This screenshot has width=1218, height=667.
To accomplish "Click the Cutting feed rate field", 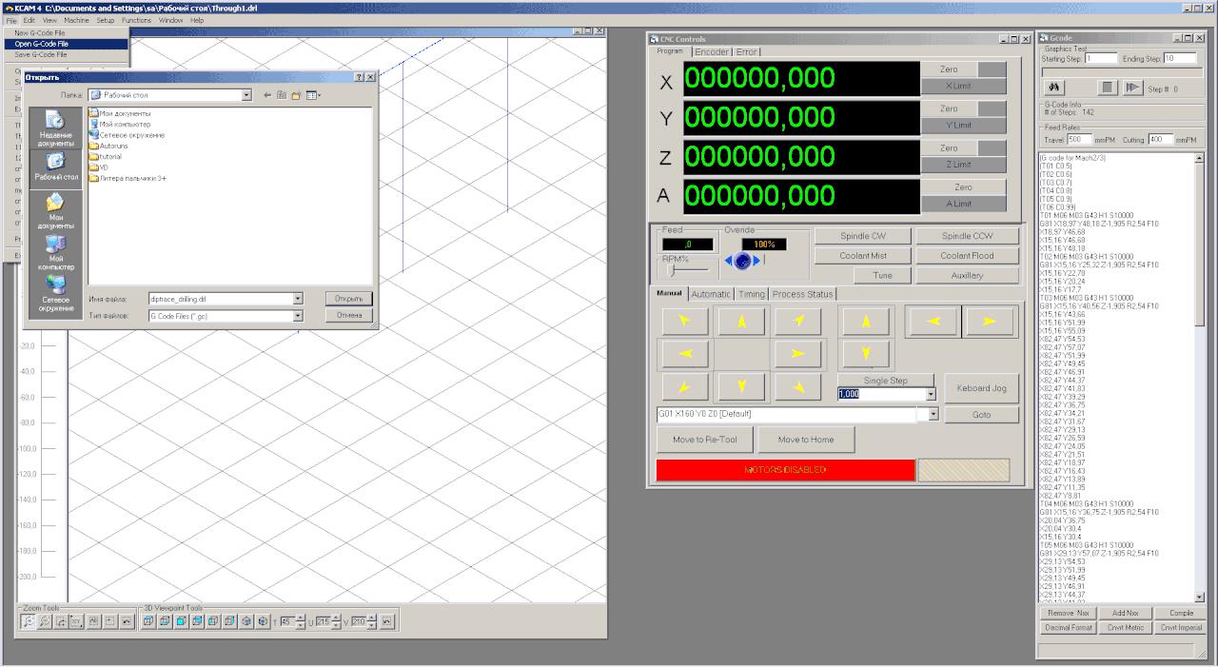I will (1160, 139).
